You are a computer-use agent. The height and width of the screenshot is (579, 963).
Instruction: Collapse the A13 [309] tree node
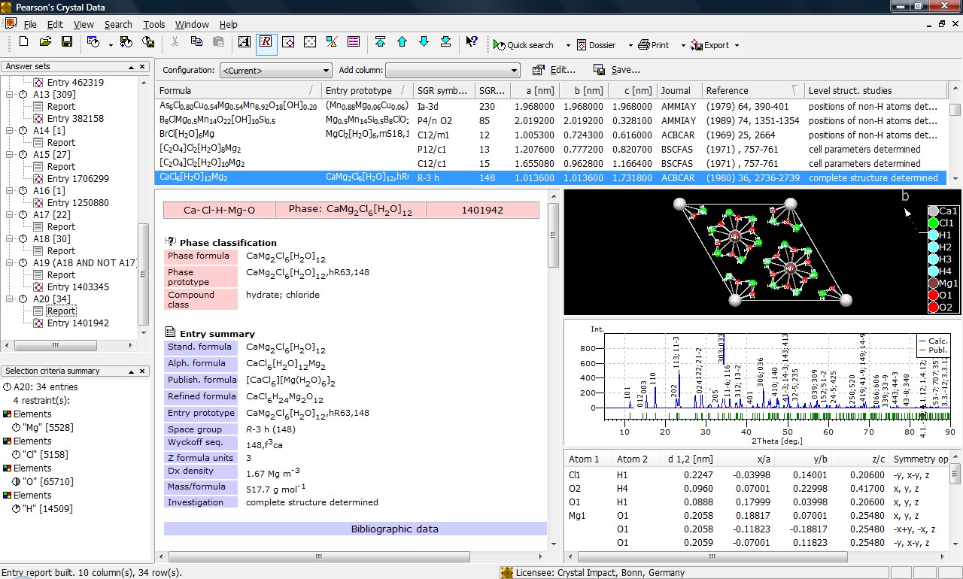pyautogui.click(x=10, y=95)
